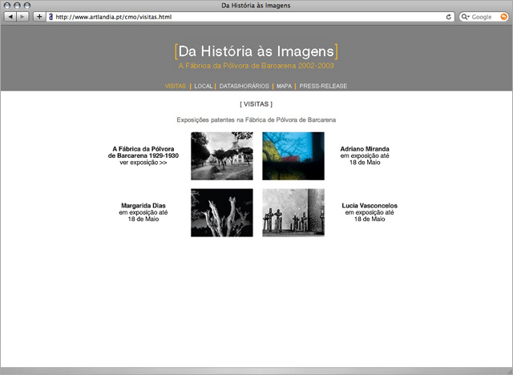513x375 pixels.
Task: Click the Margarida Dias name
Action: (143, 206)
